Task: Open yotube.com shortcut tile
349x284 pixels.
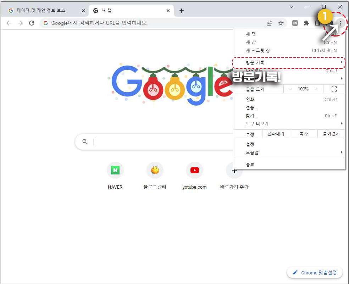Action: [x=194, y=176]
